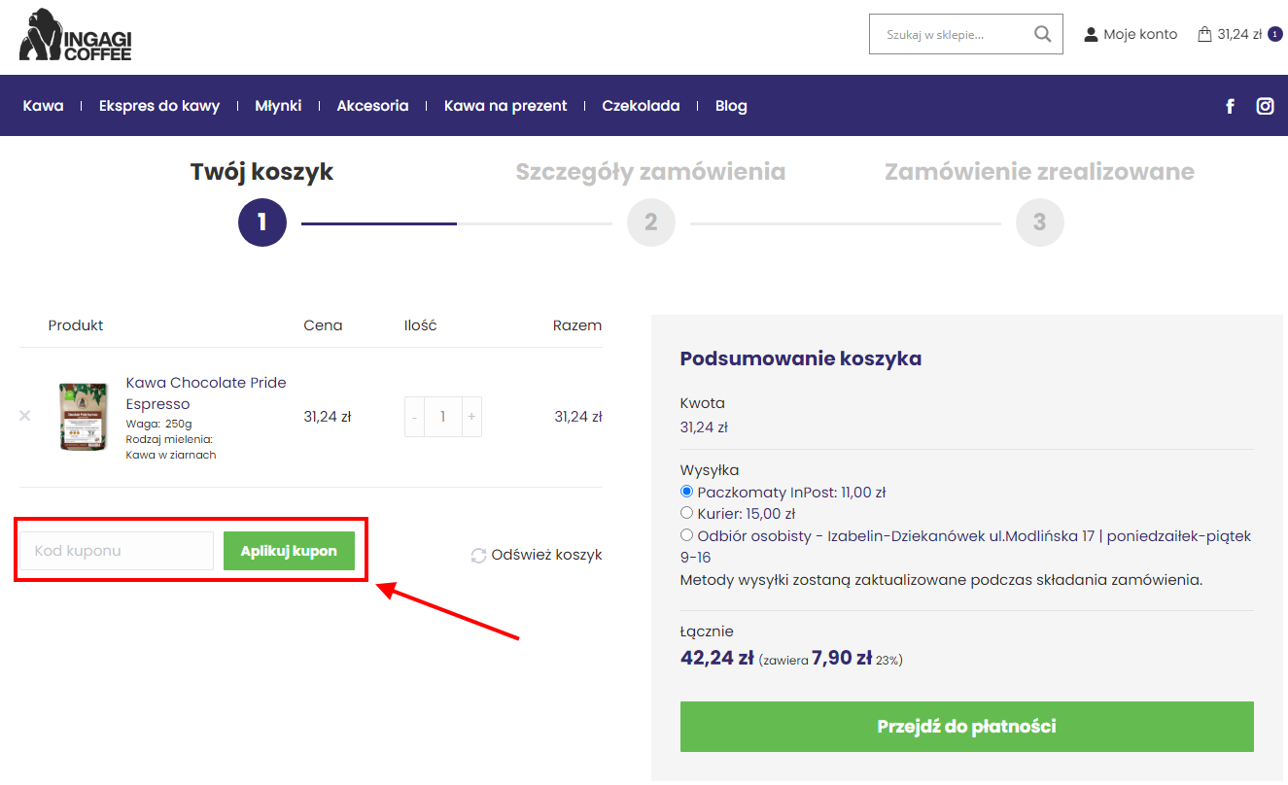Focus the Kod kuponu input field
The height and width of the screenshot is (785, 1288).
117,551
